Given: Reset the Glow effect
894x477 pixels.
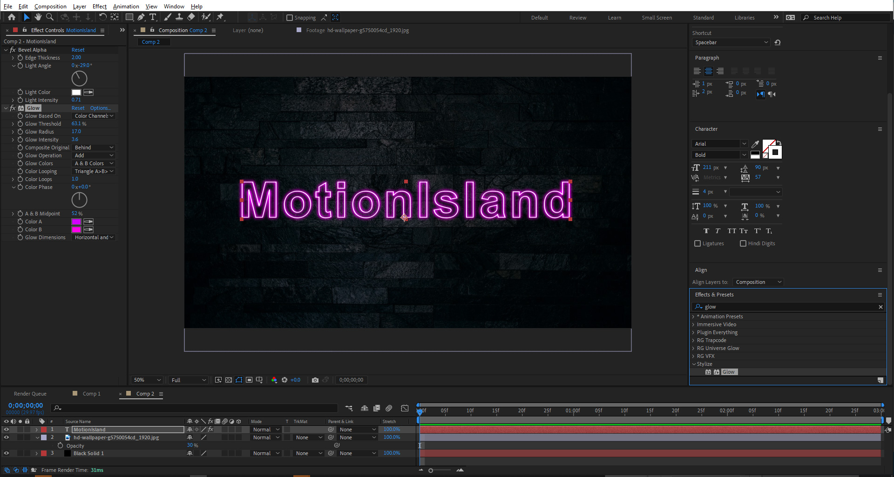Looking at the screenshot, I should (78, 108).
